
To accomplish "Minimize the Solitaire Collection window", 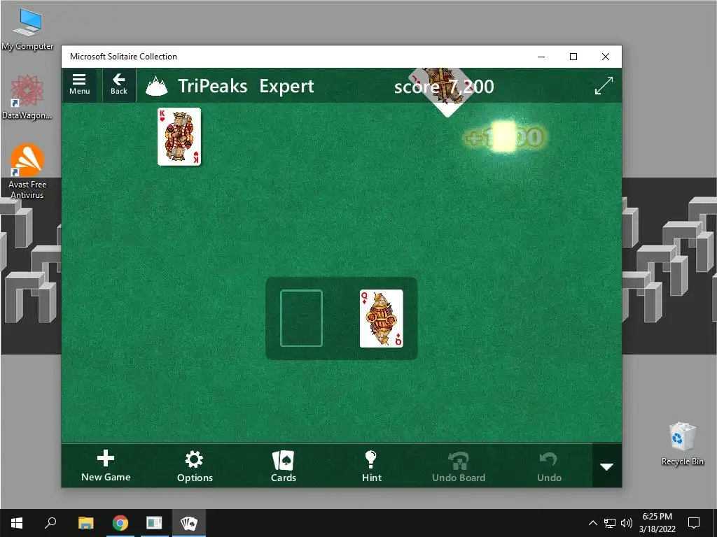I will click(541, 57).
